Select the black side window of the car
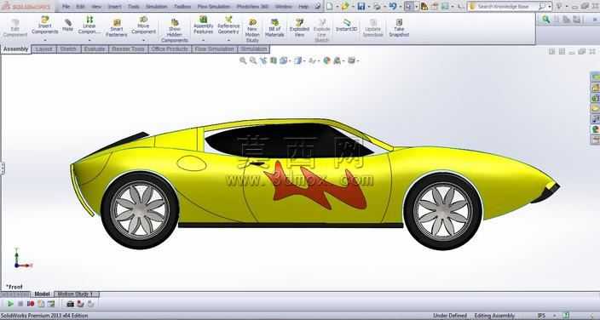600x320 pixels. click(x=288, y=140)
